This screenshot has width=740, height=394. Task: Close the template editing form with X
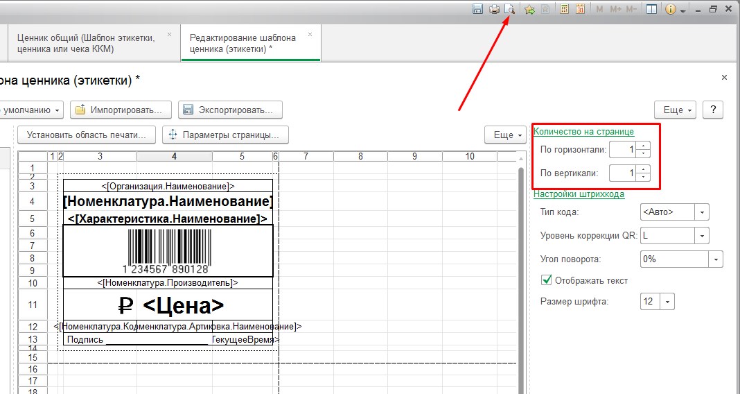pos(725,78)
